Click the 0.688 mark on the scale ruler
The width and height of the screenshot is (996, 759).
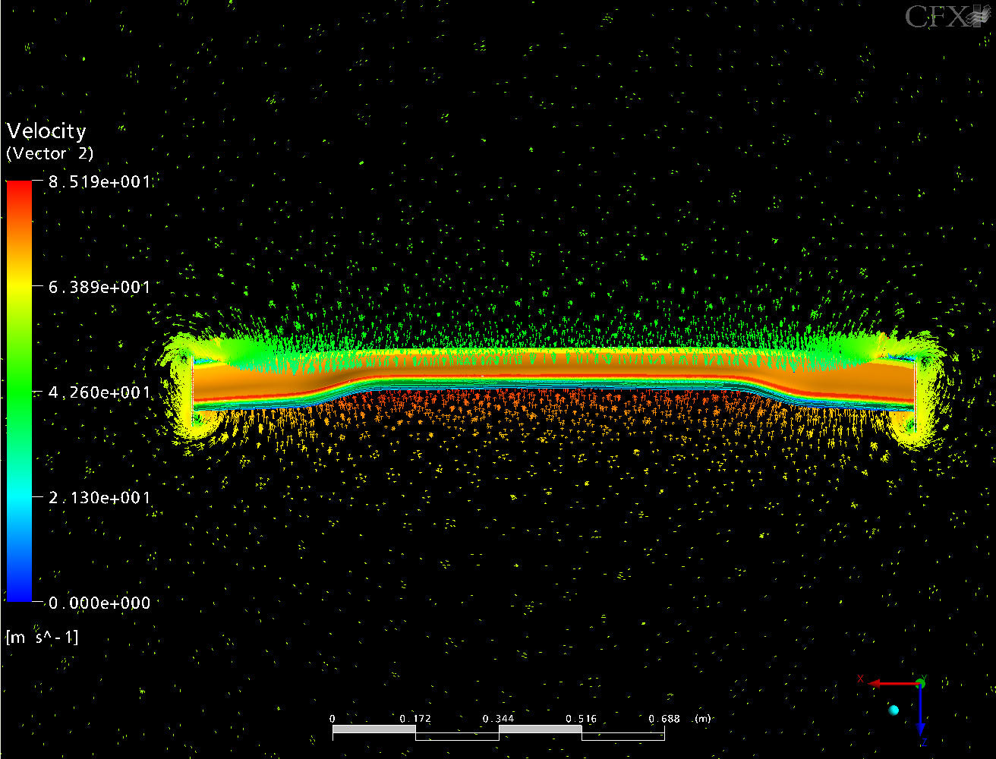[664, 718]
